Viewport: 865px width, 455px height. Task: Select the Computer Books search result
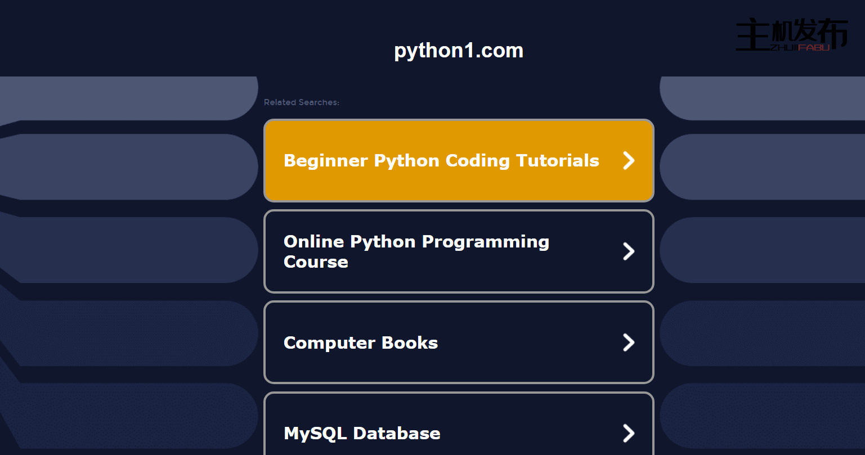click(360, 343)
